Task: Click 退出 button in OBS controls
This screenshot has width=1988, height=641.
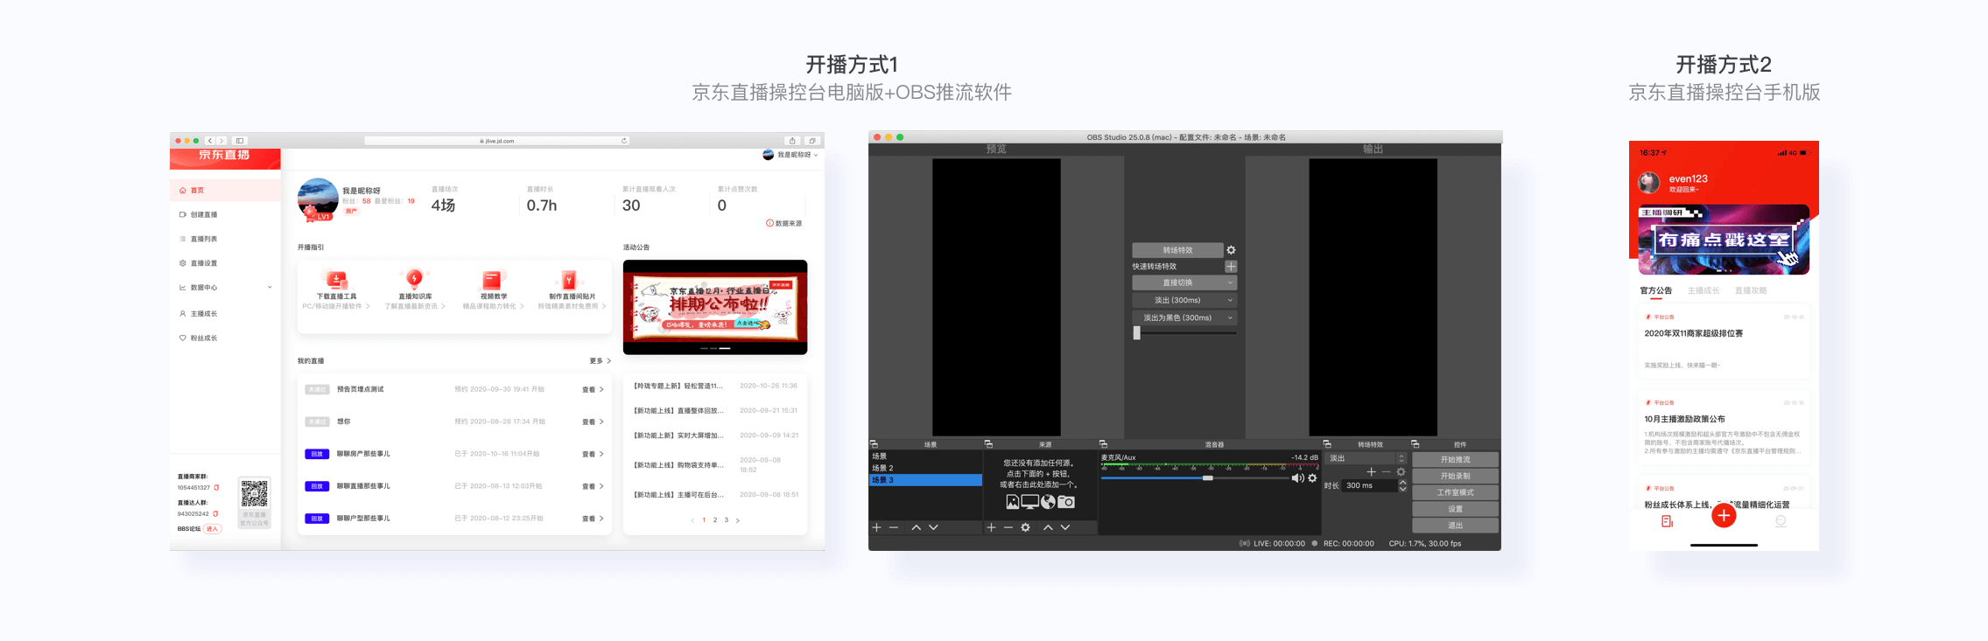Action: click(1456, 526)
